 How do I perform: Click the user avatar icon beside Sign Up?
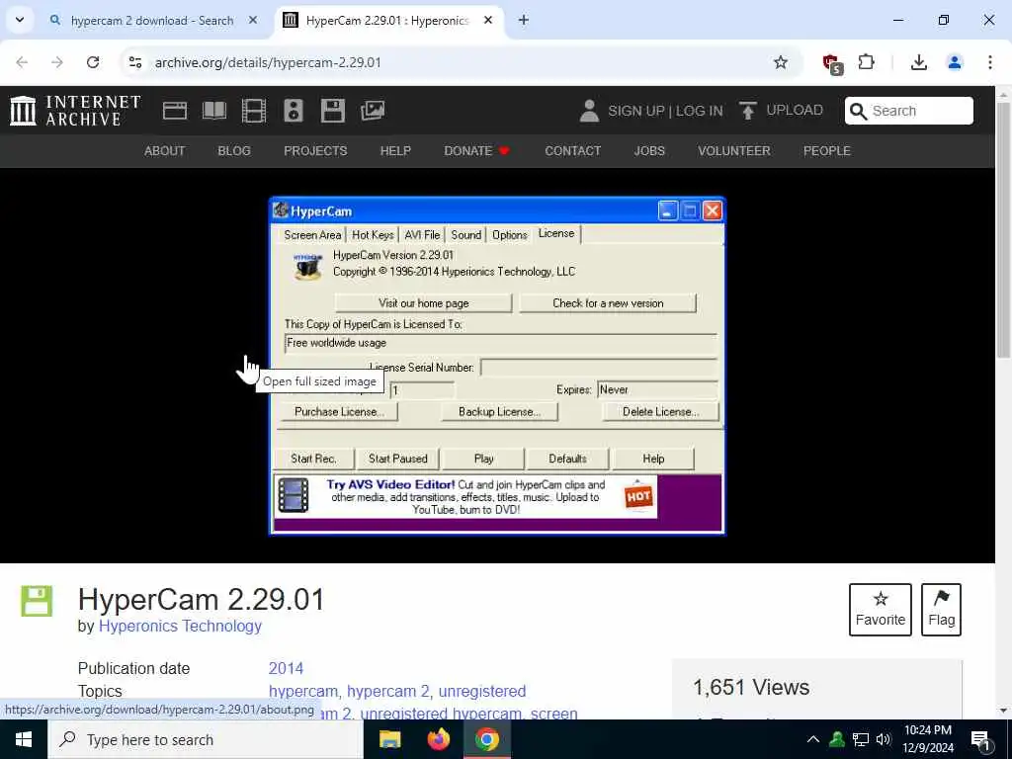(589, 111)
